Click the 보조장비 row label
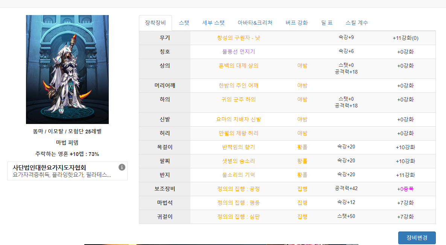 pyautogui.click(x=165, y=189)
